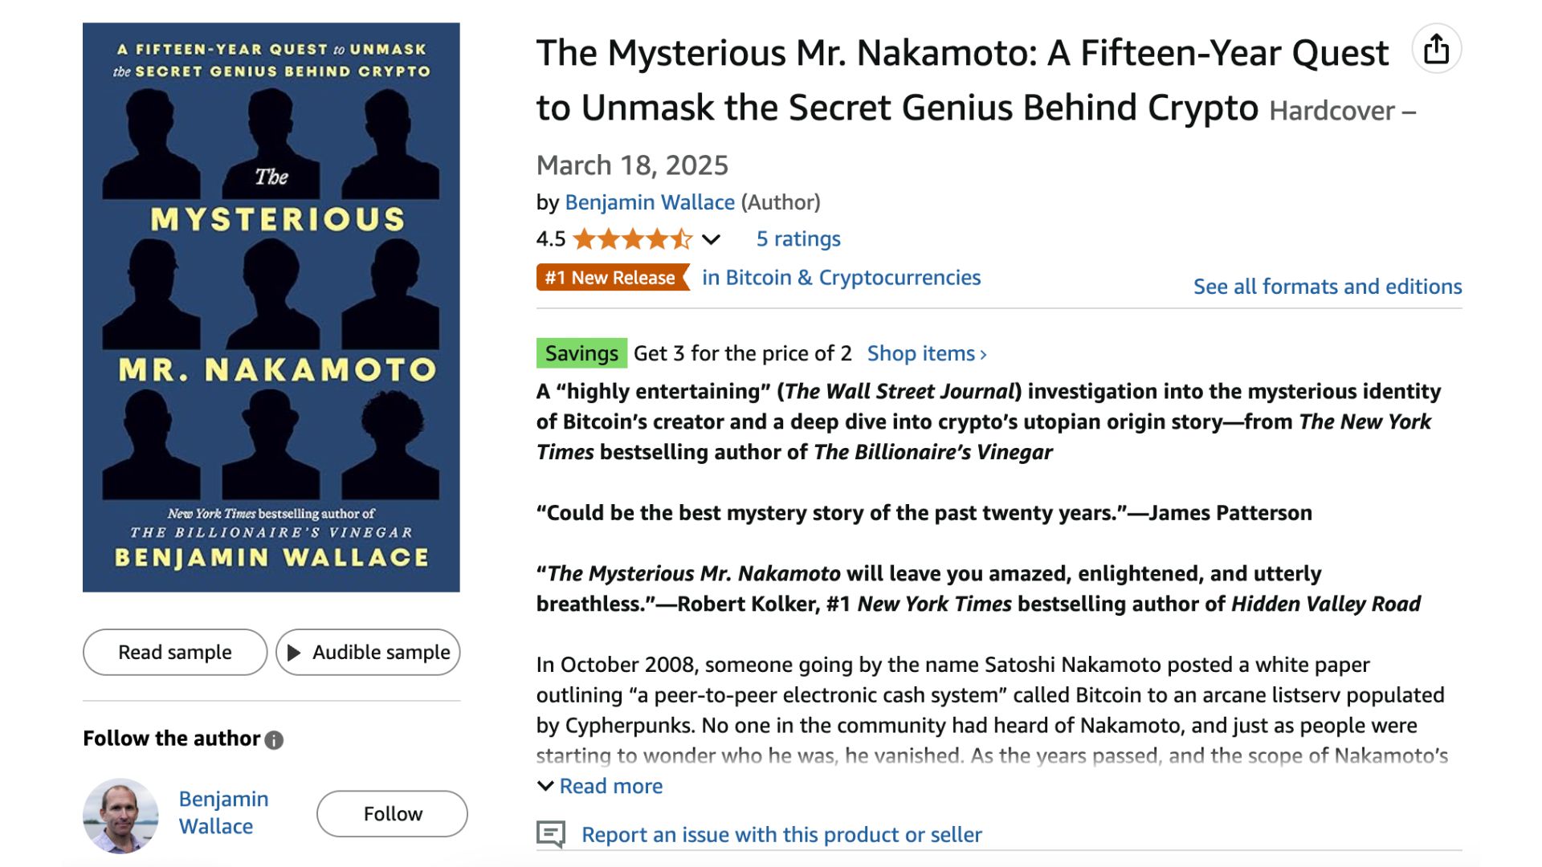Expand the description with Read more

click(x=610, y=786)
